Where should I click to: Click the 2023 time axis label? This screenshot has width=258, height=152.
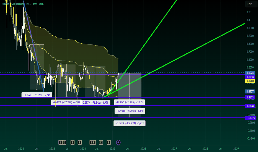point(52,149)
